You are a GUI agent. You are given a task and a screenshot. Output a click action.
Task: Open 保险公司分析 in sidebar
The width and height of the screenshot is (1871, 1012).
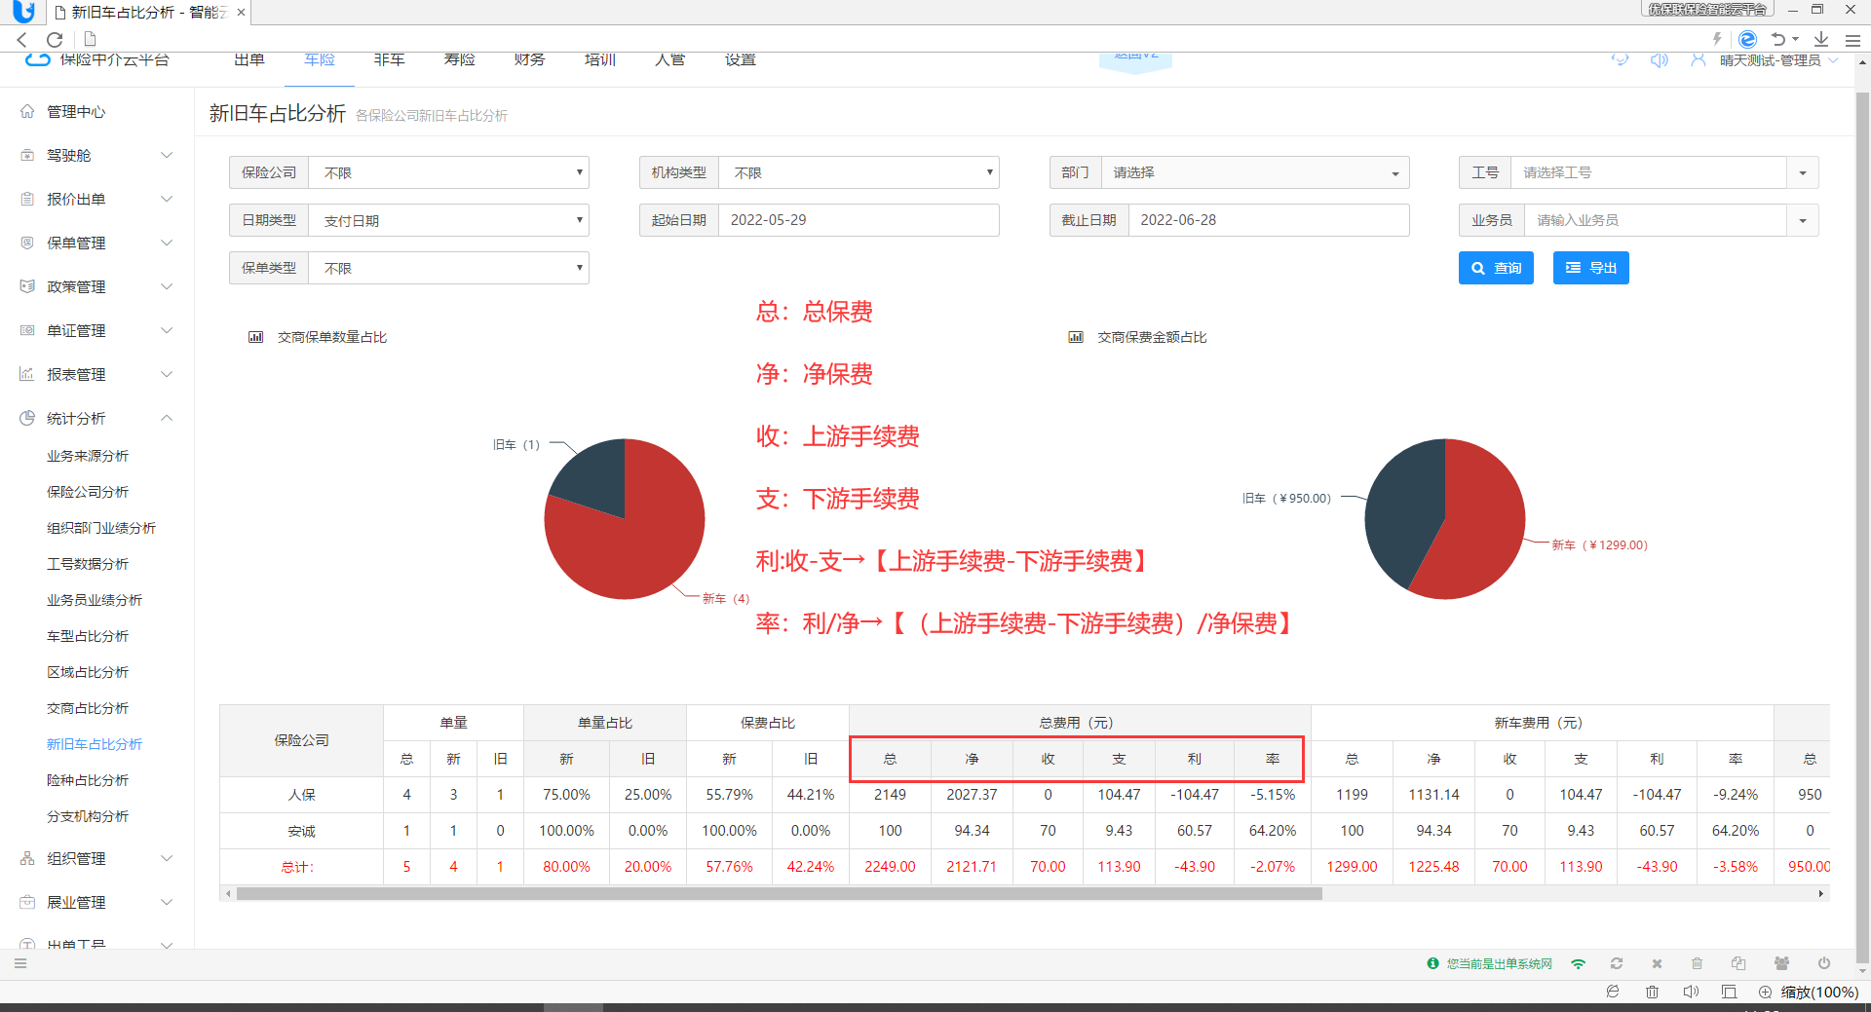point(88,492)
